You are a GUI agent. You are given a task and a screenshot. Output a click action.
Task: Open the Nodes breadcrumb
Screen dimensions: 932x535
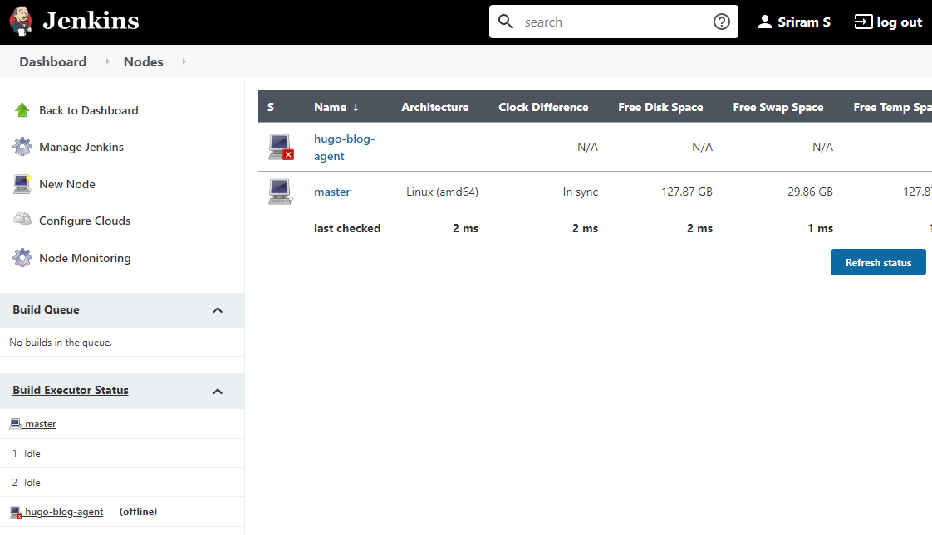(x=143, y=61)
